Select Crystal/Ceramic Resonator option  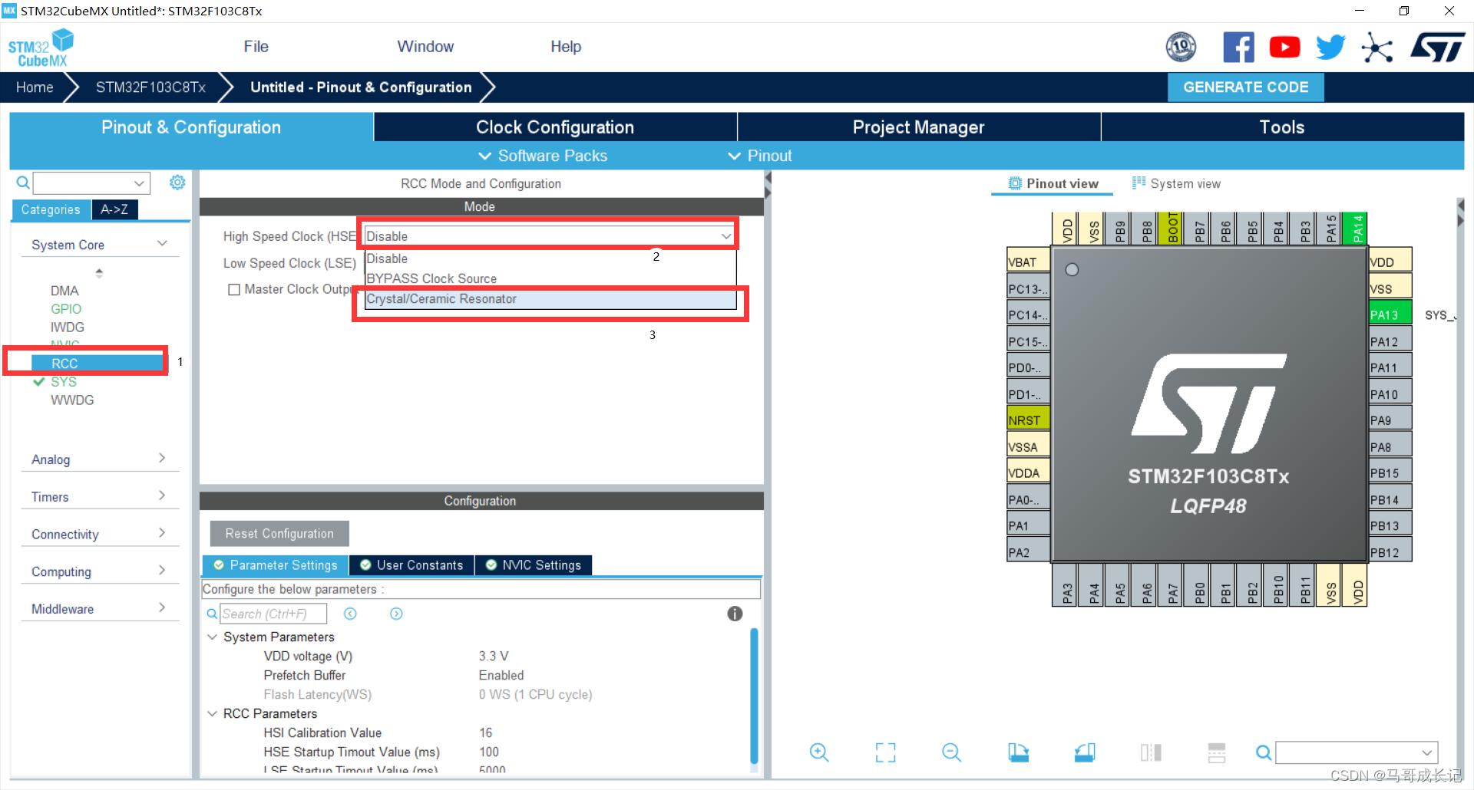[x=550, y=299]
